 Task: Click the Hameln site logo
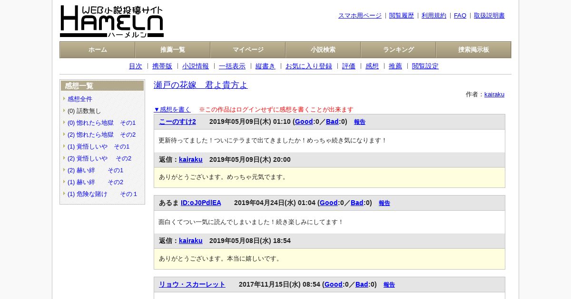pyautogui.click(x=112, y=21)
